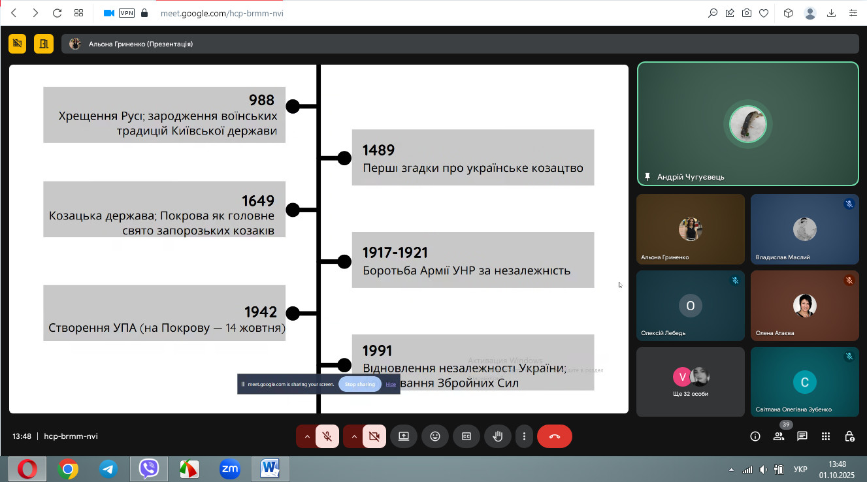This screenshot has height=482, width=867.
Task: Click the Hide link on the sharing bar
Action: [391, 384]
